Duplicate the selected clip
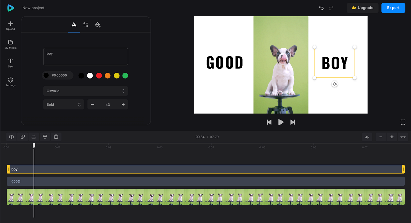The height and width of the screenshot is (223, 411). pos(23,137)
